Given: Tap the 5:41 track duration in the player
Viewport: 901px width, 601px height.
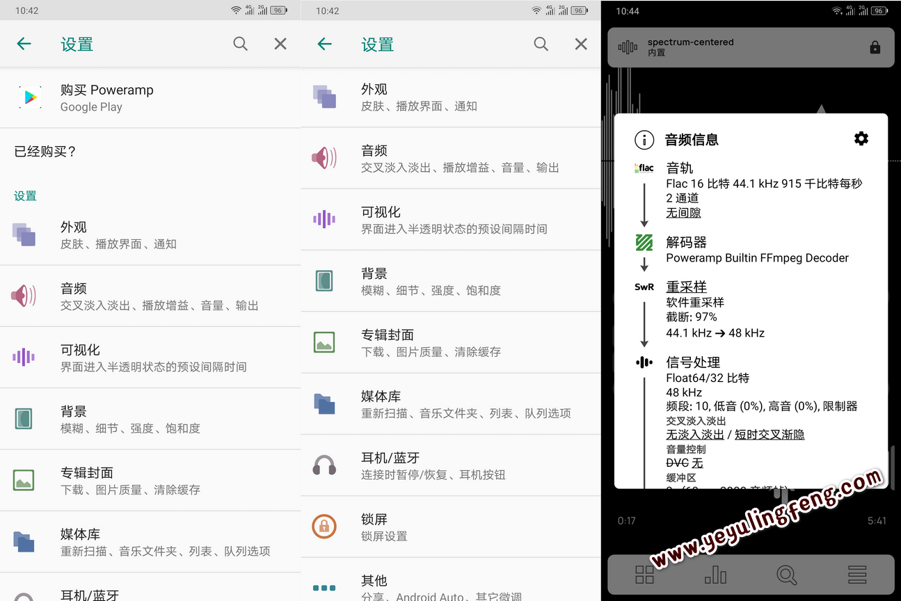Looking at the screenshot, I should 877,520.
